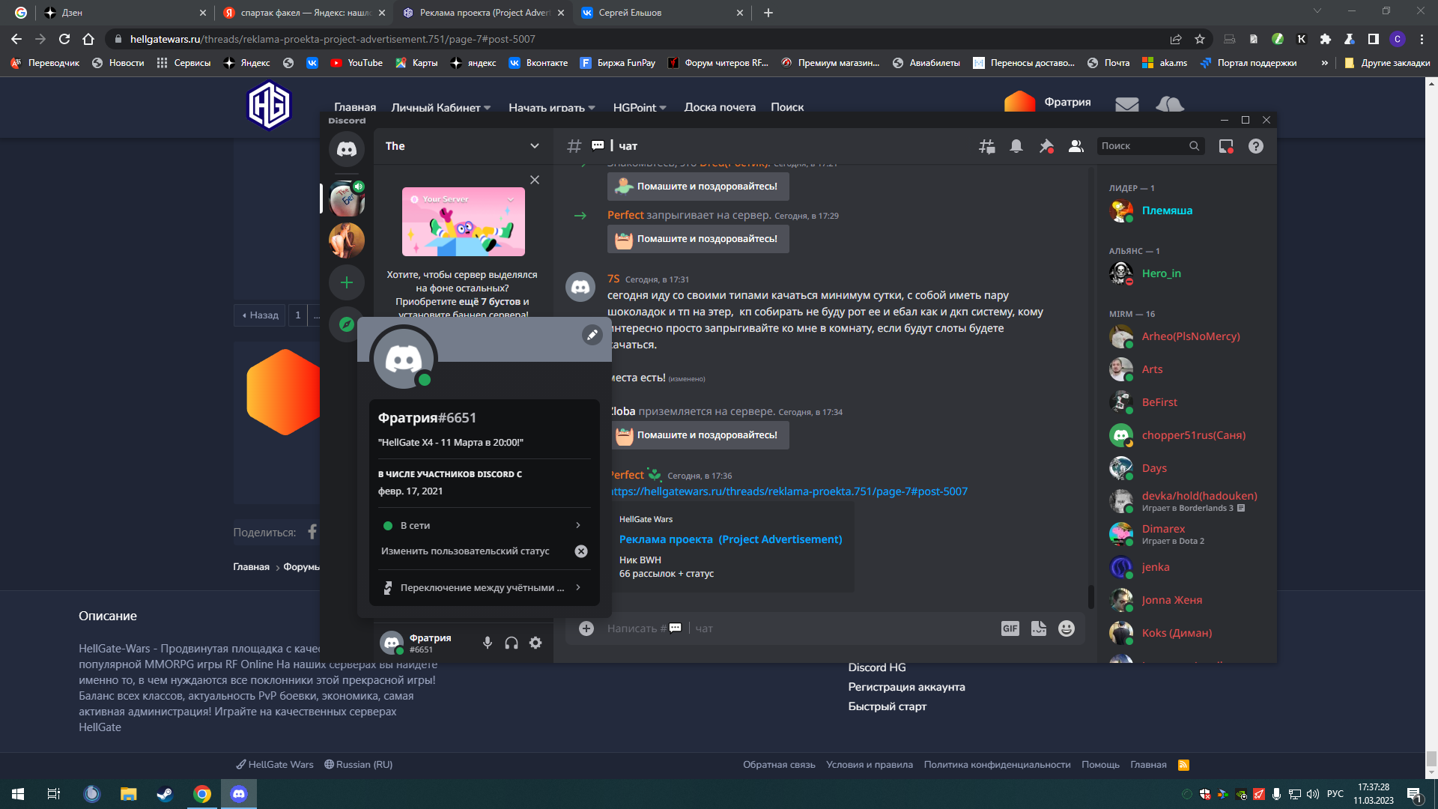Image resolution: width=1438 pixels, height=809 pixels.
Task: Deafen with headphones icon in user panel
Action: coord(512,643)
